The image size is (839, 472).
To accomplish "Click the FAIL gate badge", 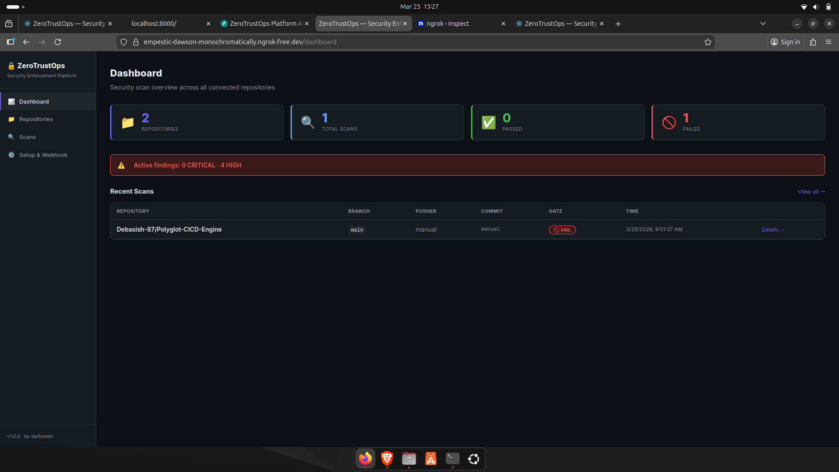I will [x=562, y=230].
